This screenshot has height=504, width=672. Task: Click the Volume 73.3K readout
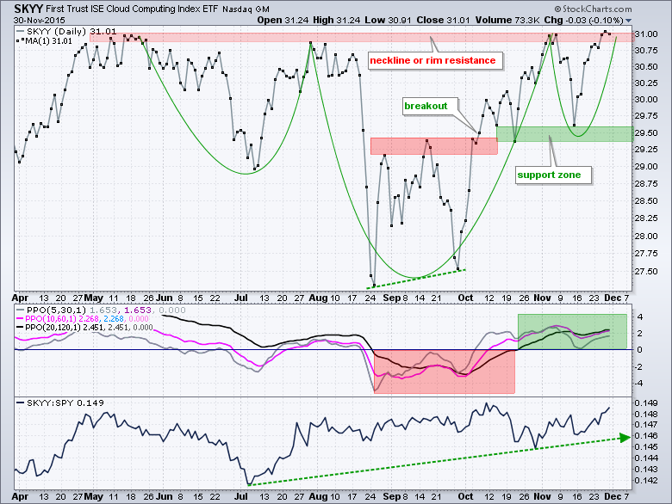[x=508, y=20]
